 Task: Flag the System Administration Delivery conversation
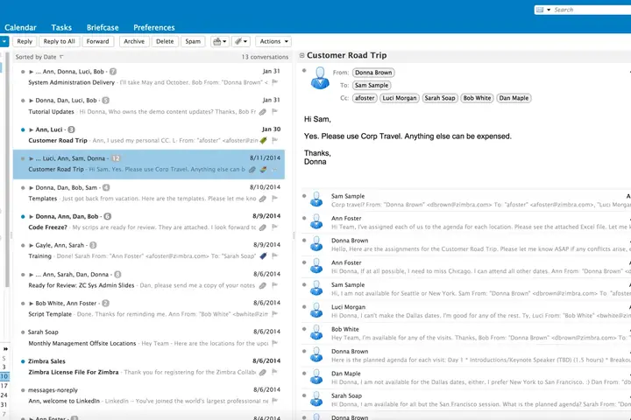click(275, 82)
